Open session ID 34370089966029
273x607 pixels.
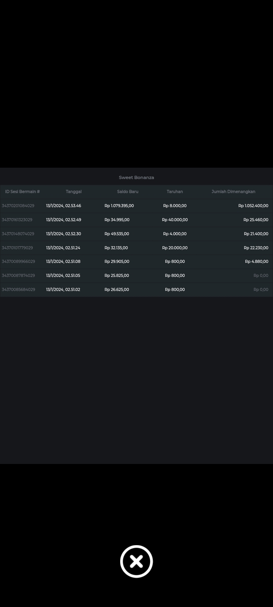(19, 261)
